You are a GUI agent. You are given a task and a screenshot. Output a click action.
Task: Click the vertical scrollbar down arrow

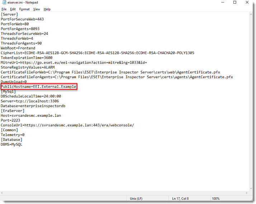tap(251, 188)
